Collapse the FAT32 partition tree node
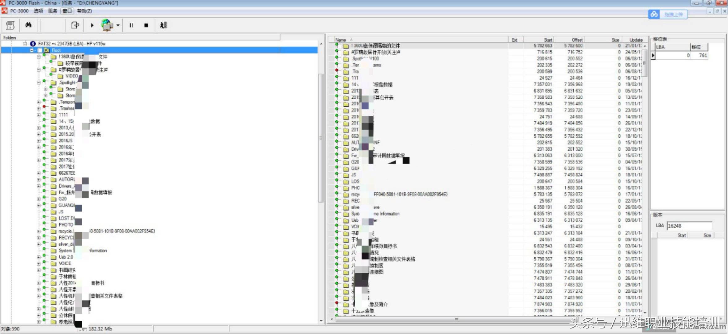This screenshot has height=334, width=728. click(x=25, y=44)
